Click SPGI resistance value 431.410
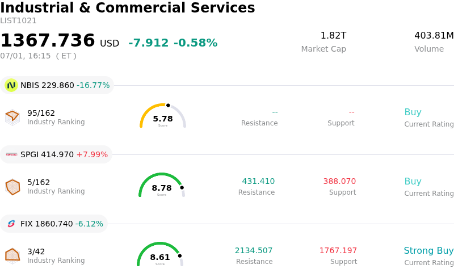 click(x=258, y=181)
